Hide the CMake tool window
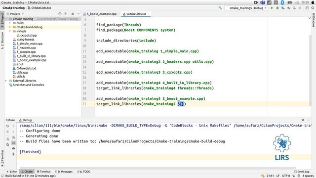Image resolution: width=316 pixels, height=178 pixels. (309, 120)
